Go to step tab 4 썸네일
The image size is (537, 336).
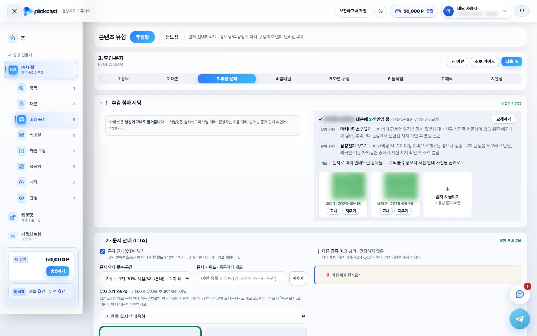tap(283, 79)
